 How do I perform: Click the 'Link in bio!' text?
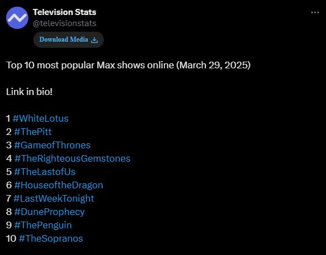pyautogui.click(x=29, y=92)
